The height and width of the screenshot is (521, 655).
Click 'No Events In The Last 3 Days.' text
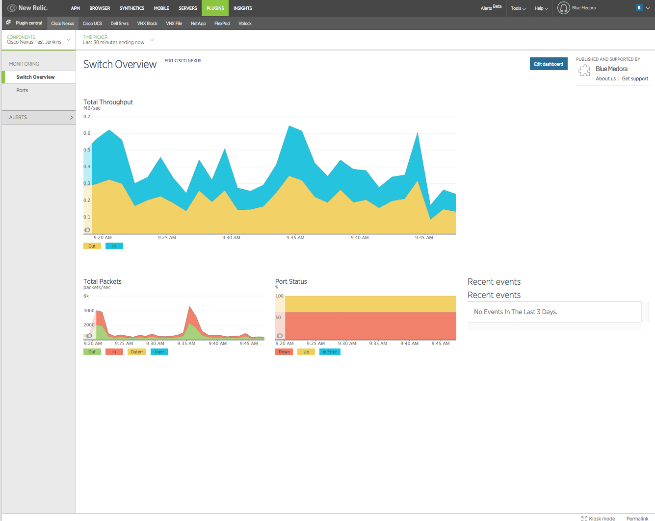pyautogui.click(x=516, y=312)
